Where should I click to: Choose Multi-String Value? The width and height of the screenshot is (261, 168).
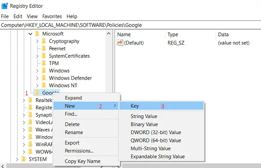(x=150, y=148)
